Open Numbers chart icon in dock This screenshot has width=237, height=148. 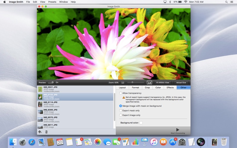pos(135,142)
